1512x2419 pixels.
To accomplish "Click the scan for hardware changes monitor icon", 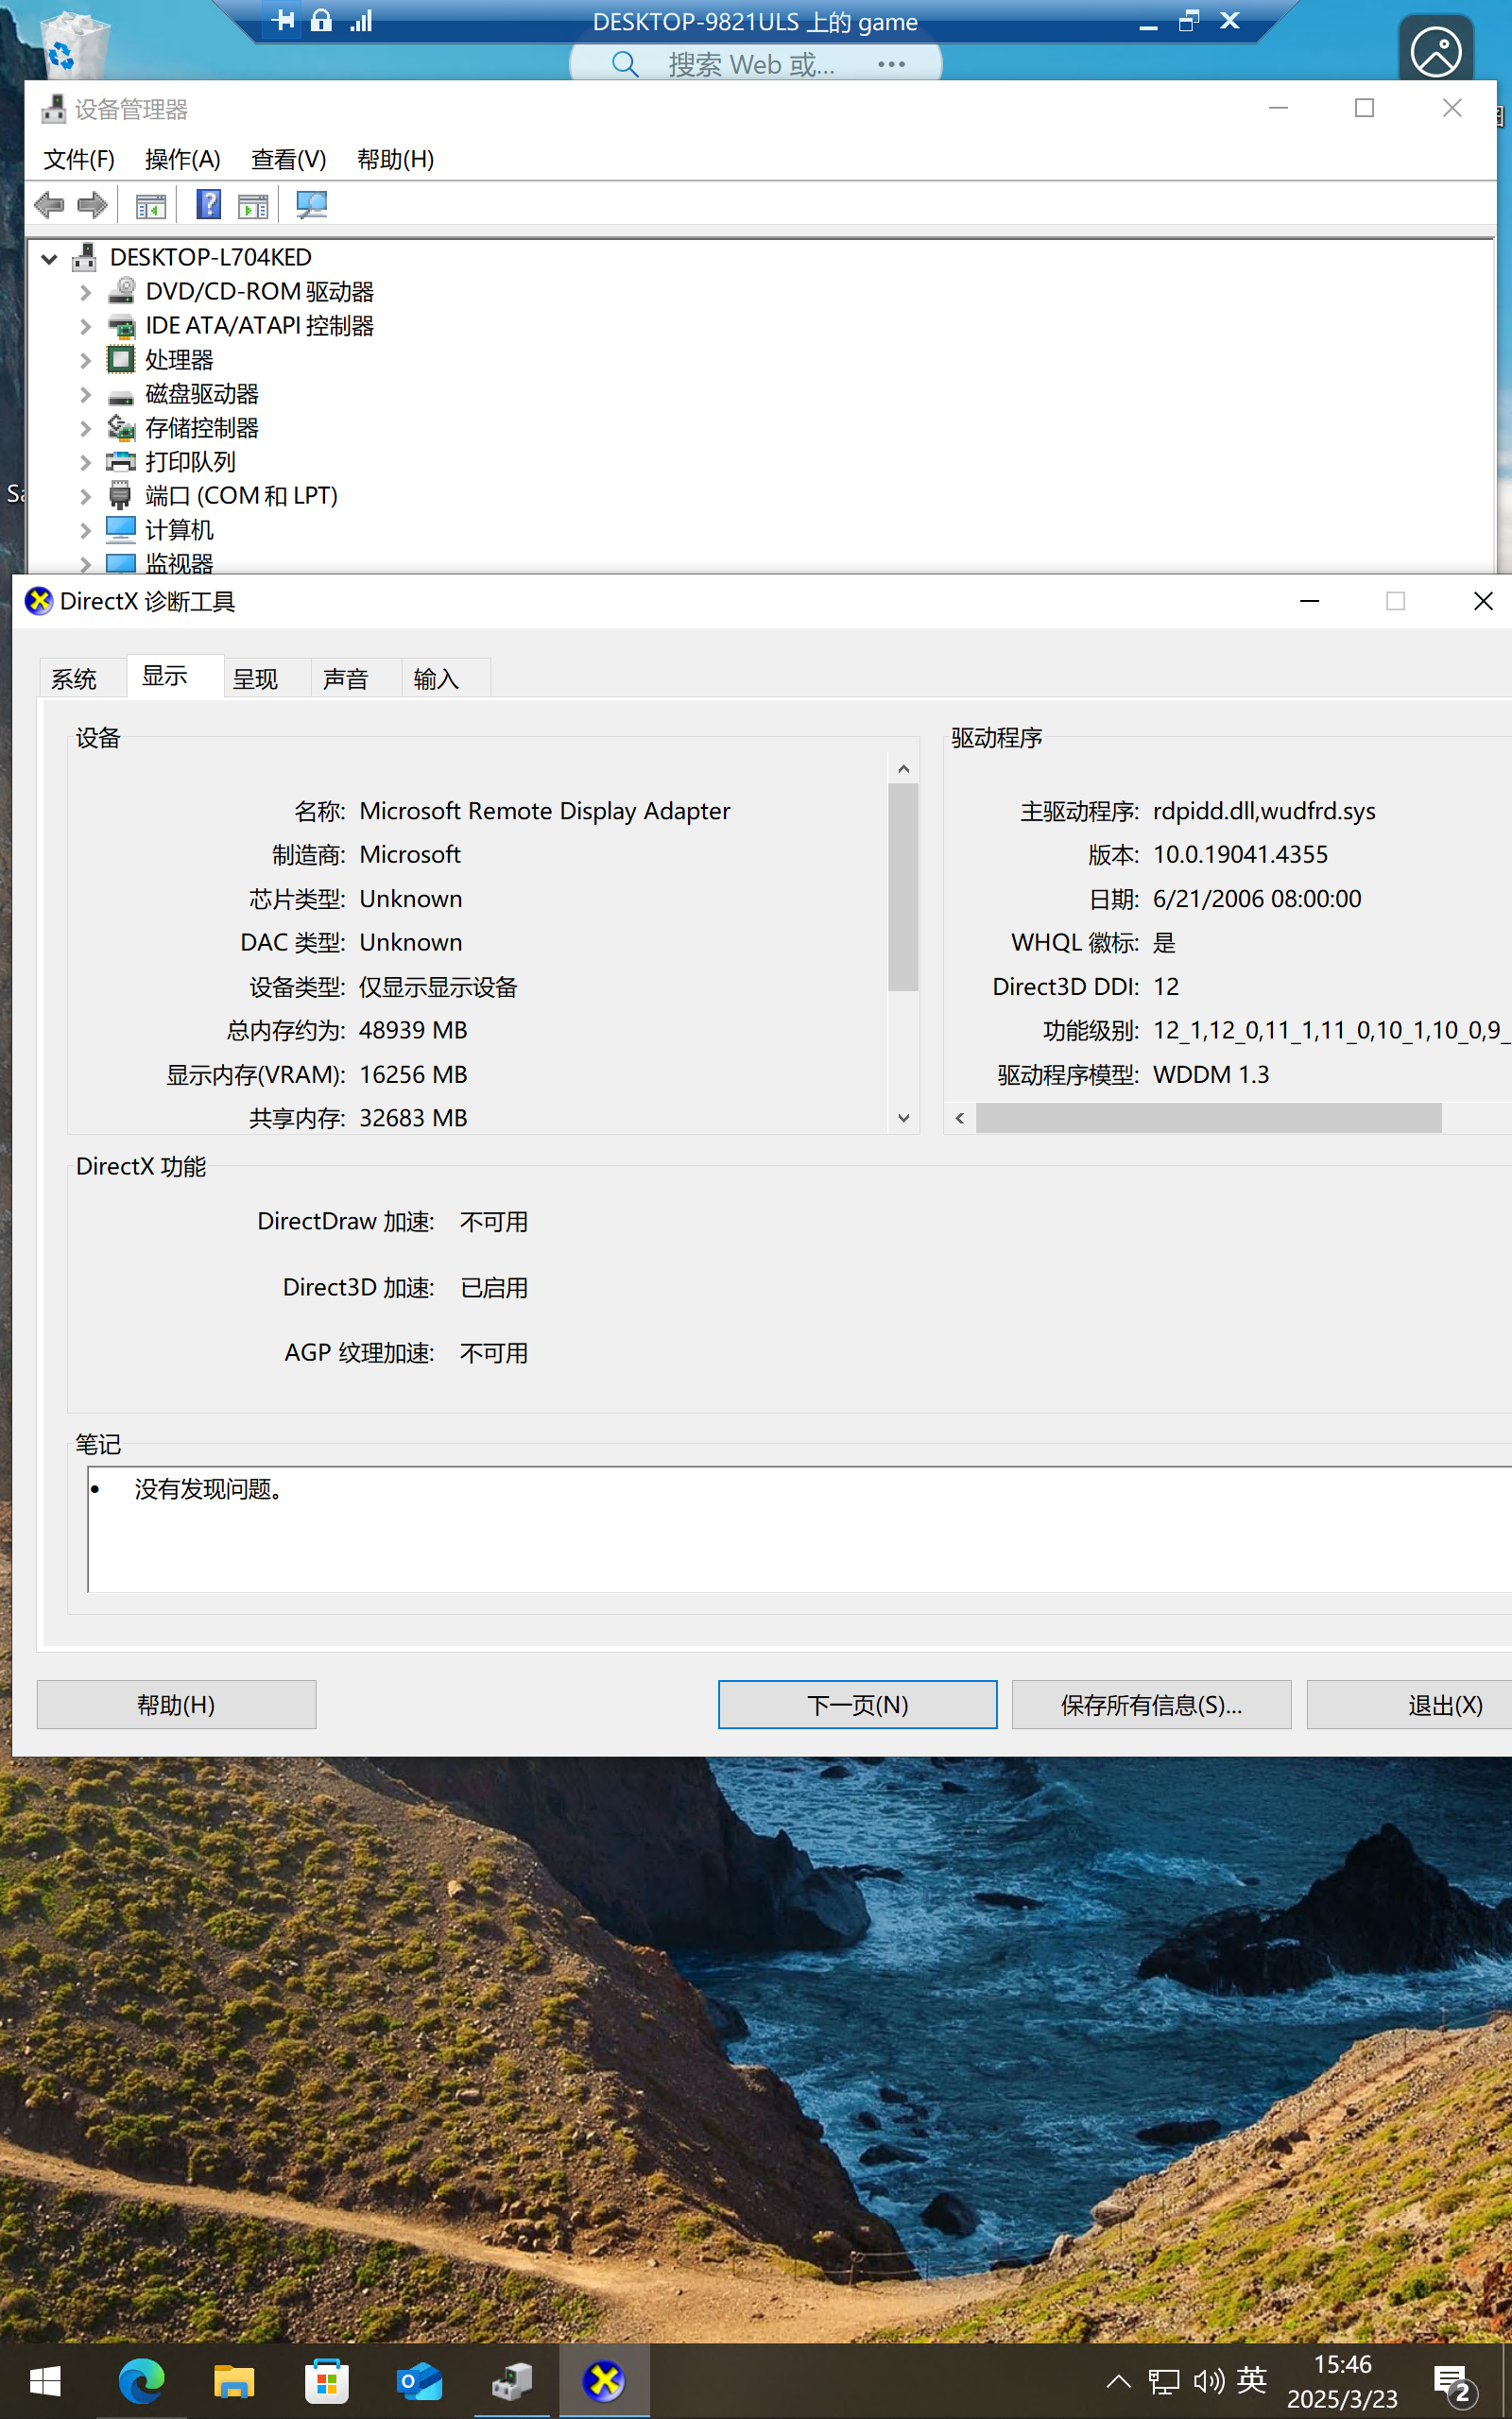I will 312,205.
